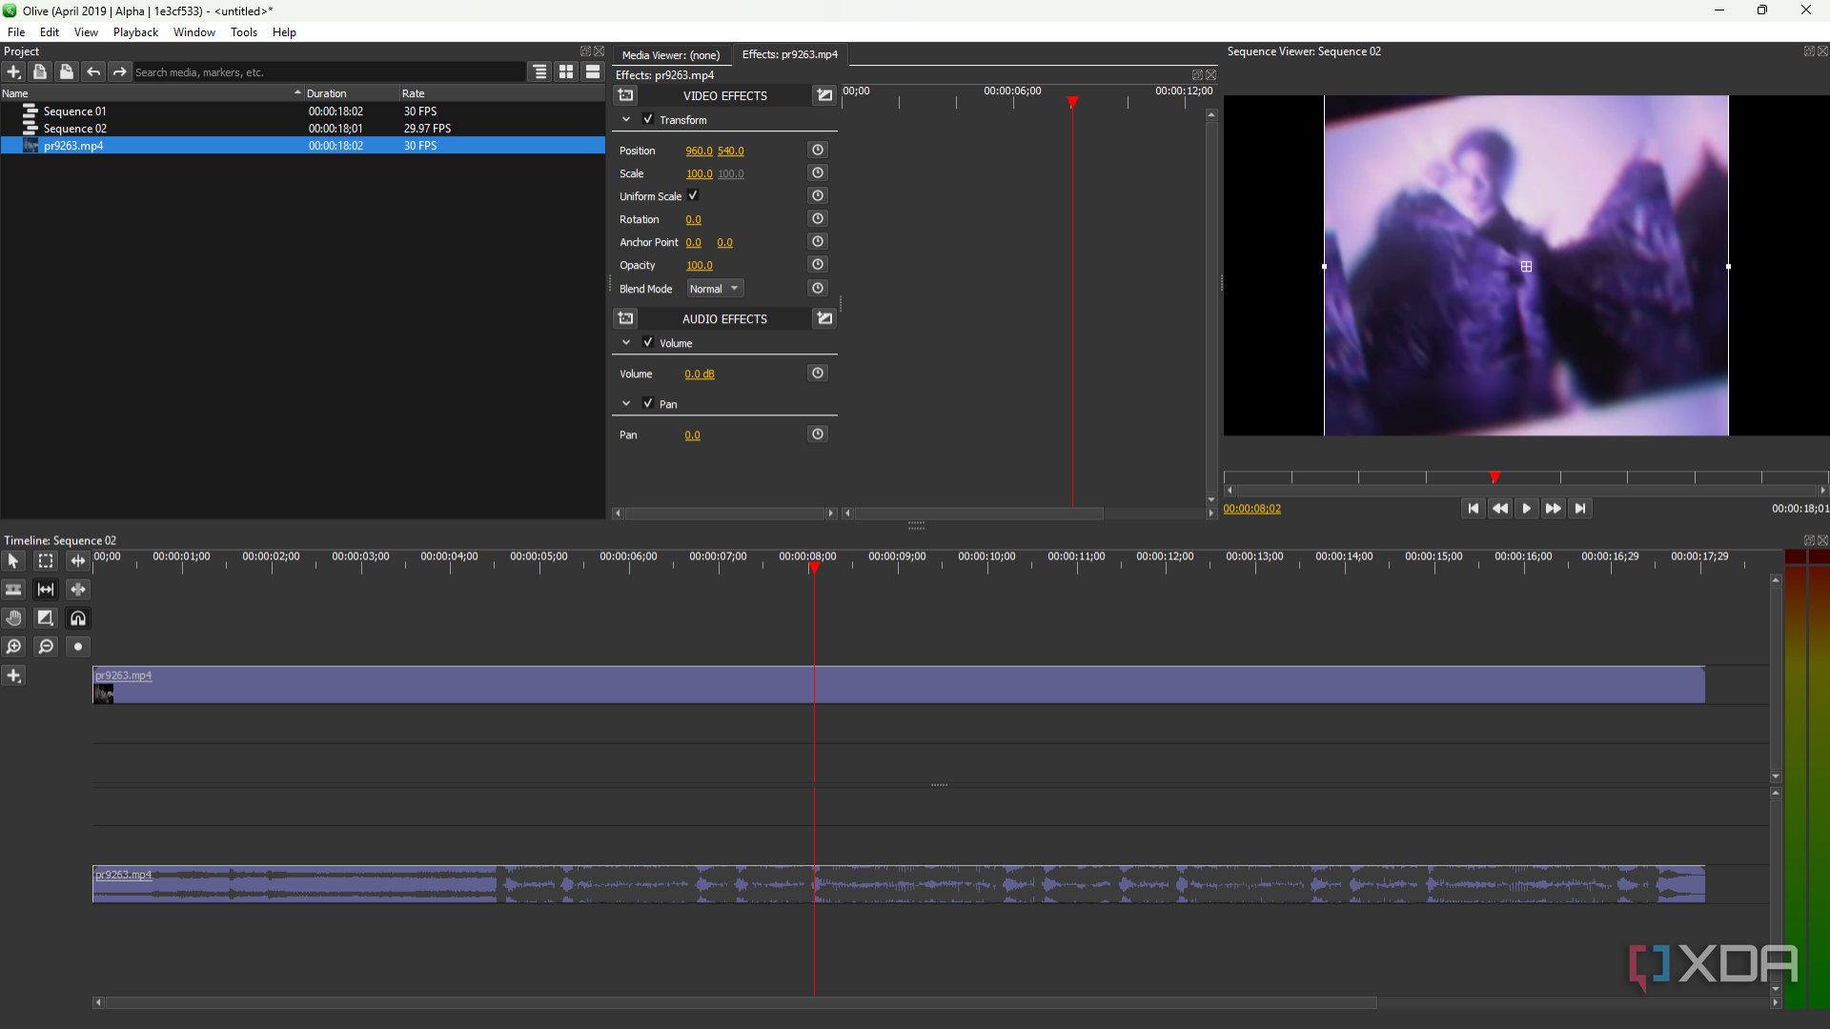Redo using the Project toolbar arrow
The image size is (1830, 1029).
tap(120, 71)
